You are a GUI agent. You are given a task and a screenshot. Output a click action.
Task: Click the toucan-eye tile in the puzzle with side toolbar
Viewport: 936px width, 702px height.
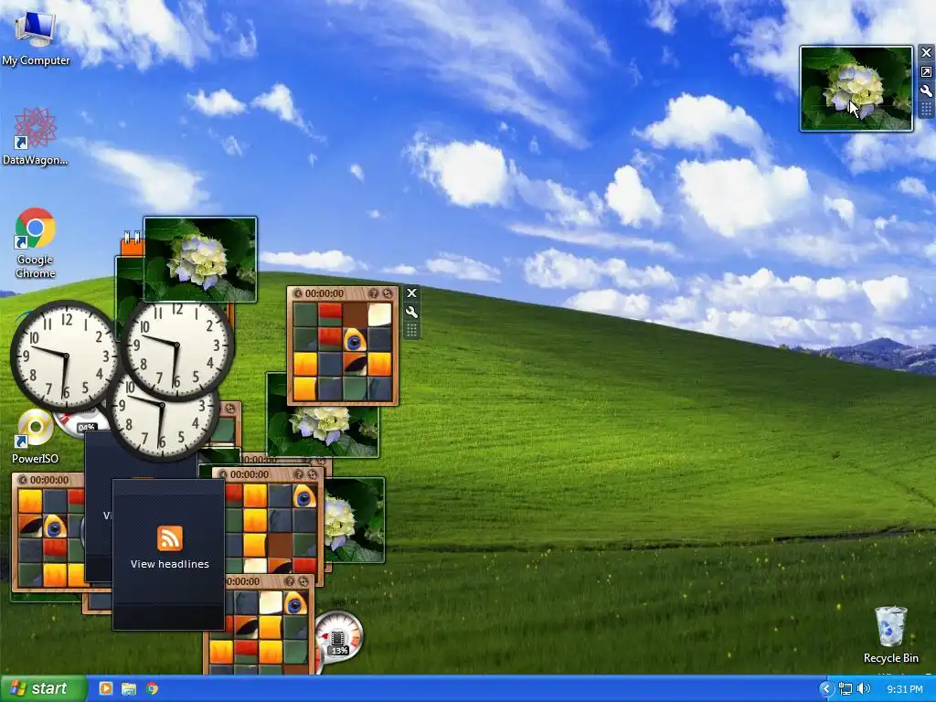click(x=355, y=339)
